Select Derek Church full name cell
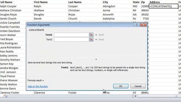Screen dimensions: 181x102 [17, 19]
